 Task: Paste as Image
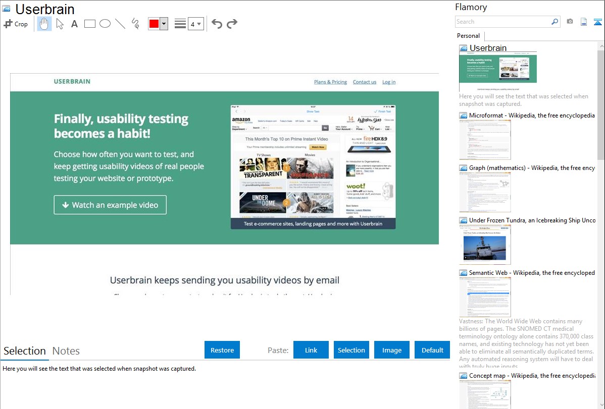(392, 350)
